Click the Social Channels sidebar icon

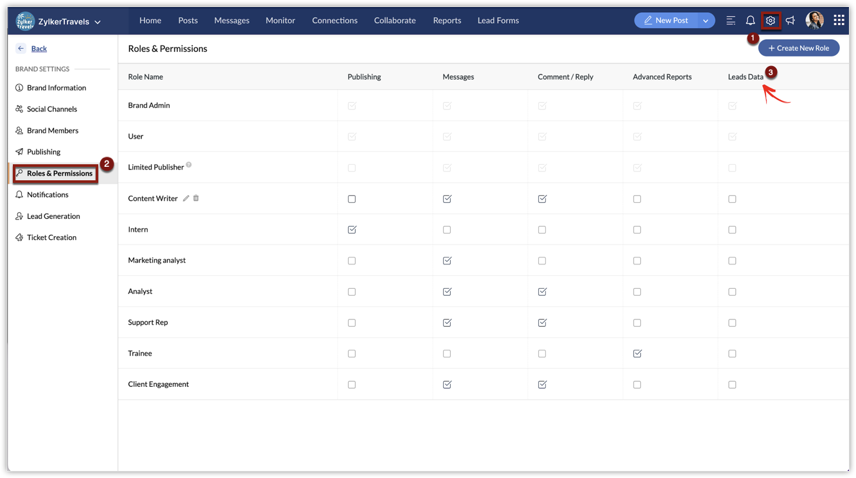[19, 109]
